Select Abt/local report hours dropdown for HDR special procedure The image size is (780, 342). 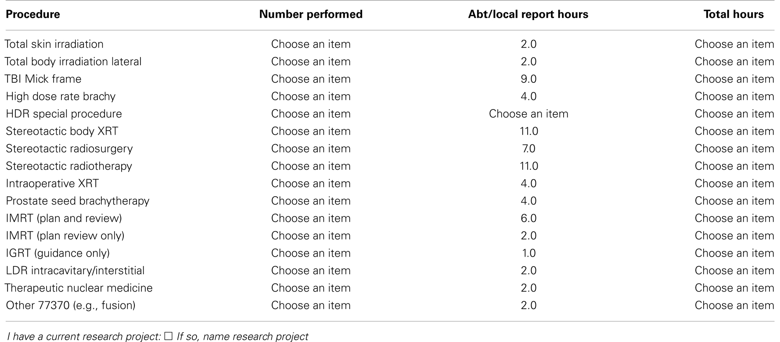[x=528, y=114]
